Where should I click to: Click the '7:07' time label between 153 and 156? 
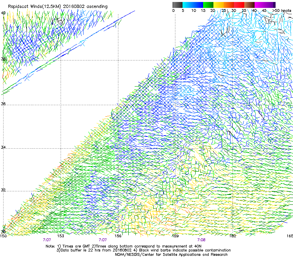(x=103, y=240)
